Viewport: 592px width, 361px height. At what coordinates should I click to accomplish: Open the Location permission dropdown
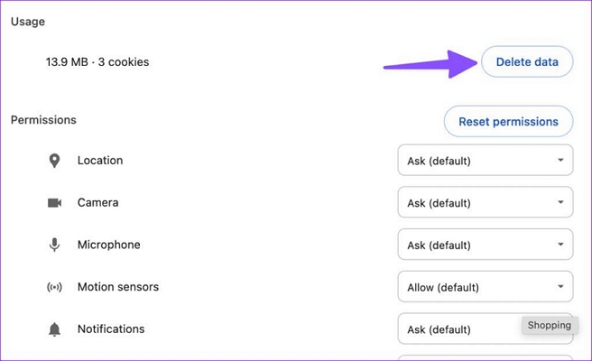tap(485, 162)
